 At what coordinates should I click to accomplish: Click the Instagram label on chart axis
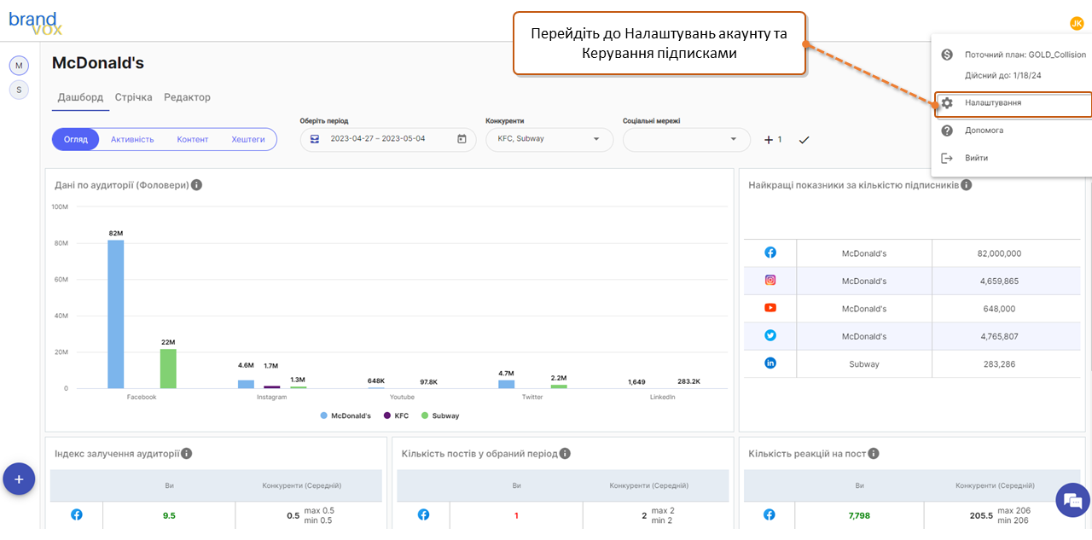271,397
